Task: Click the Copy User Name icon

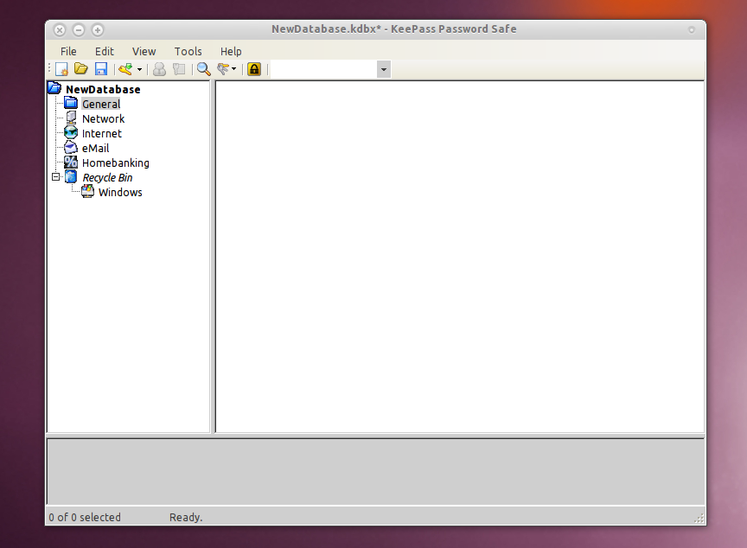Action: pos(160,69)
